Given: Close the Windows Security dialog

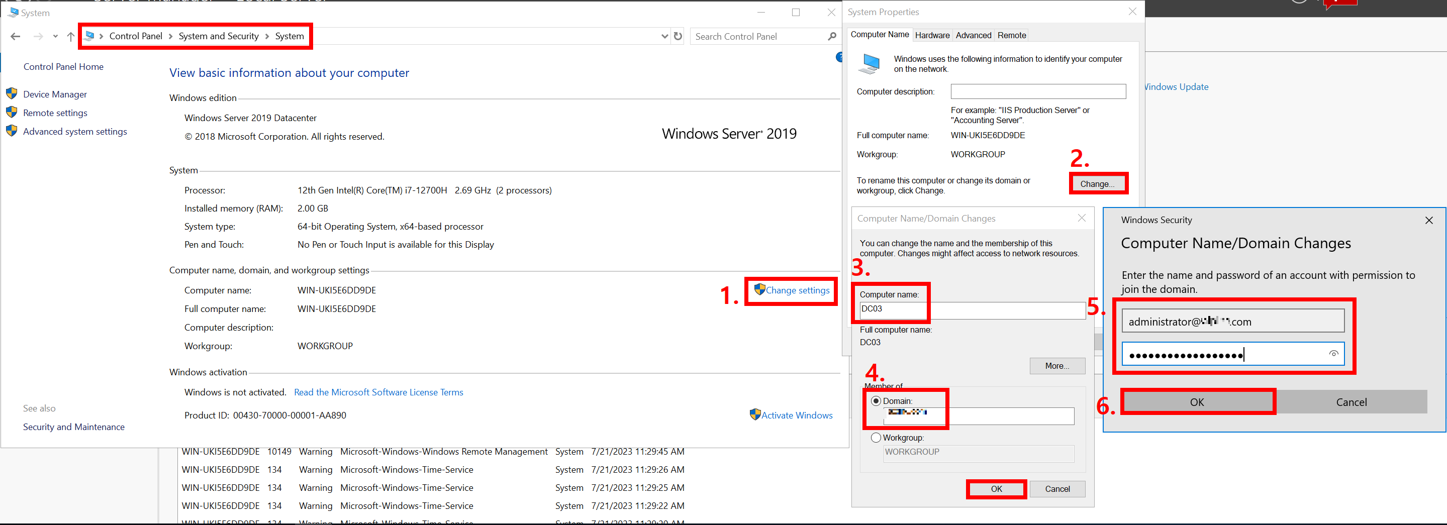Looking at the screenshot, I should (1428, 220).
